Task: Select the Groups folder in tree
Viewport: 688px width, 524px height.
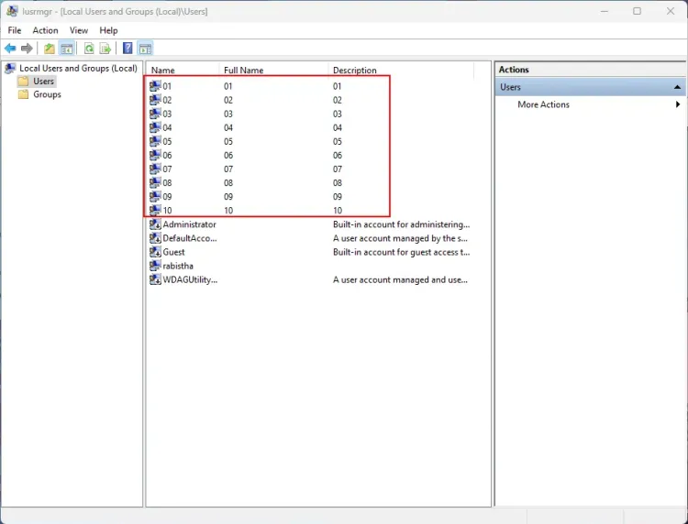Action: [47, 94]
